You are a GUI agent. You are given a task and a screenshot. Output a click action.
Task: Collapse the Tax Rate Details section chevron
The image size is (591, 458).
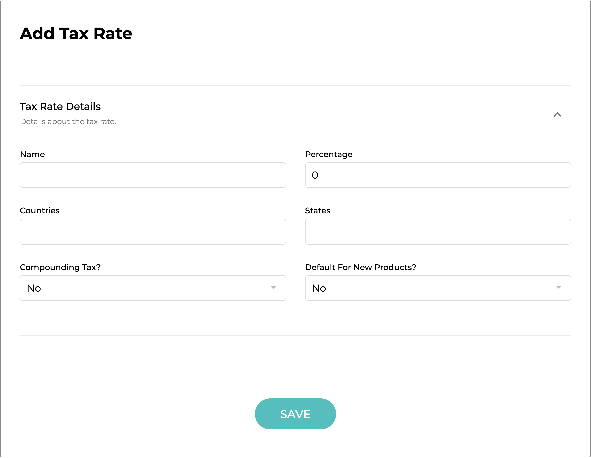(557, 114)
